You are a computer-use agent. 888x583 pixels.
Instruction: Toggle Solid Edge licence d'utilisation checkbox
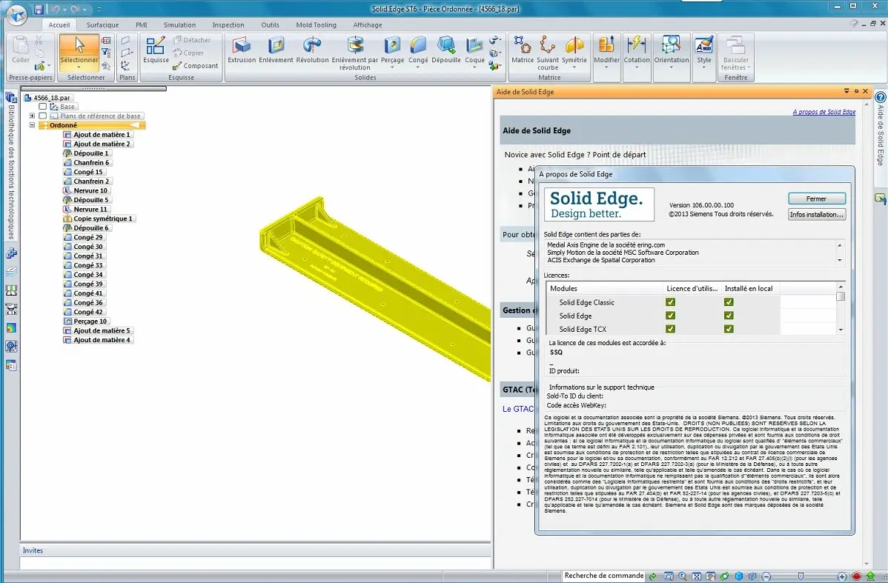pyautogui.click(x=671, y=316)
